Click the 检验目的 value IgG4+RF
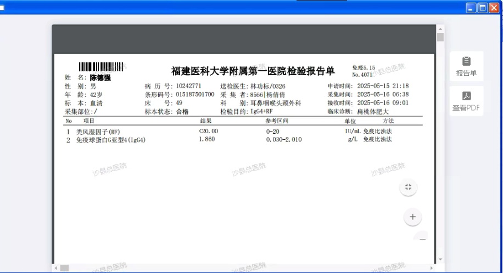This screenshot has height=273, width=503. [x=261, y=111]
